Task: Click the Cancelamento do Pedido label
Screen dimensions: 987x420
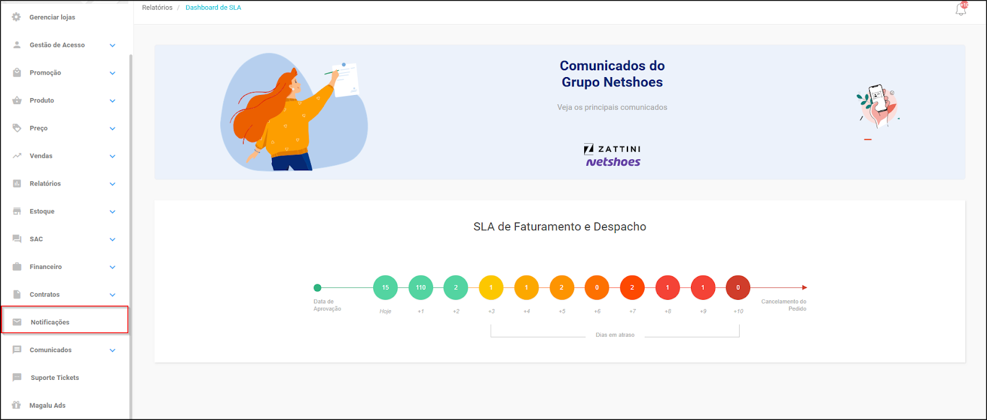Action: tap(783, 305)
